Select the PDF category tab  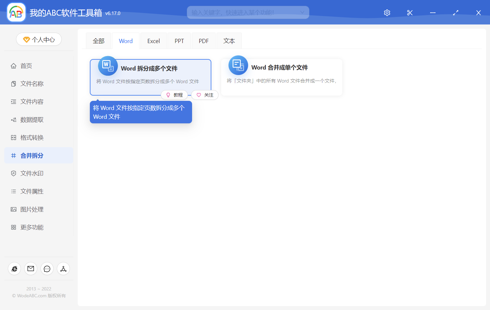(x=203, y=40)
